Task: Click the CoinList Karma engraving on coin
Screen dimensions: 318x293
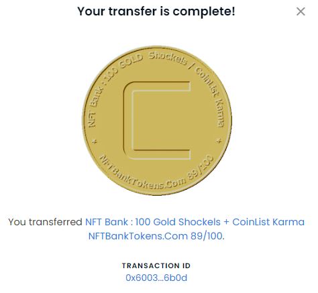Action: click(x=211, y=97)
